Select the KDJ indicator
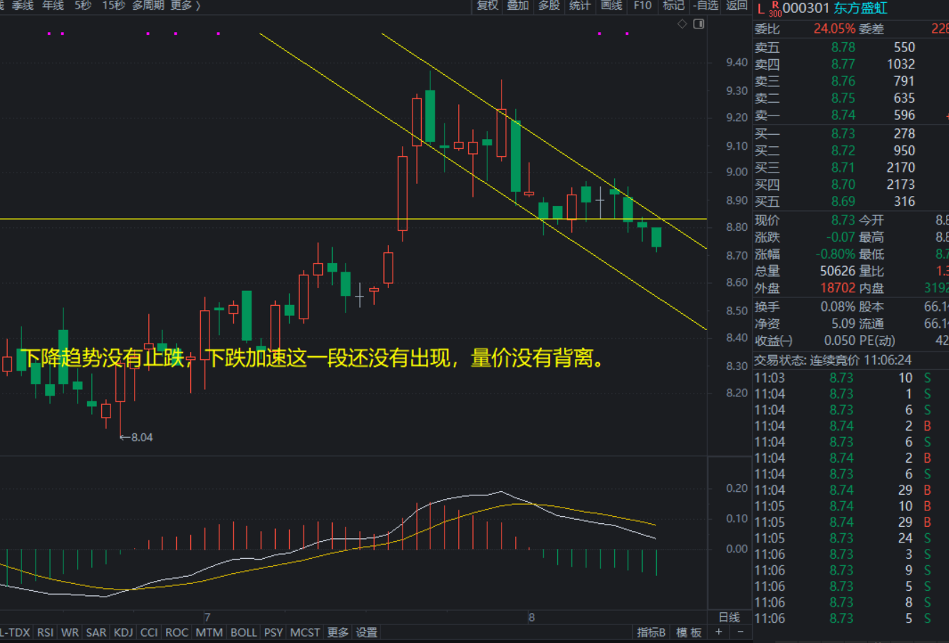The image size is (949, 643). pyautogui.click(x=123, y=632)
